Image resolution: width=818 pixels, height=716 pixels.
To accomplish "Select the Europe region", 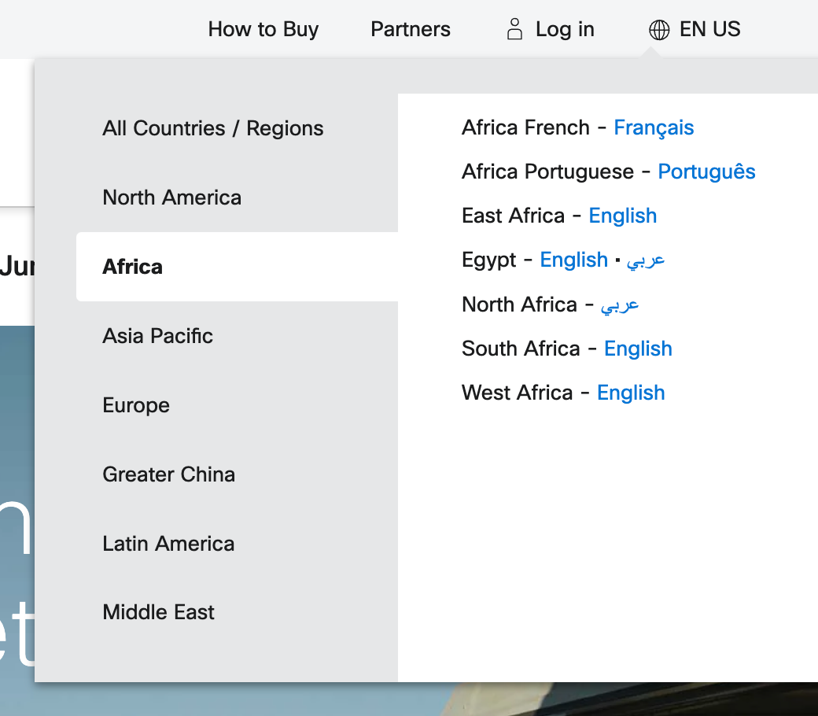I will 135,405.
